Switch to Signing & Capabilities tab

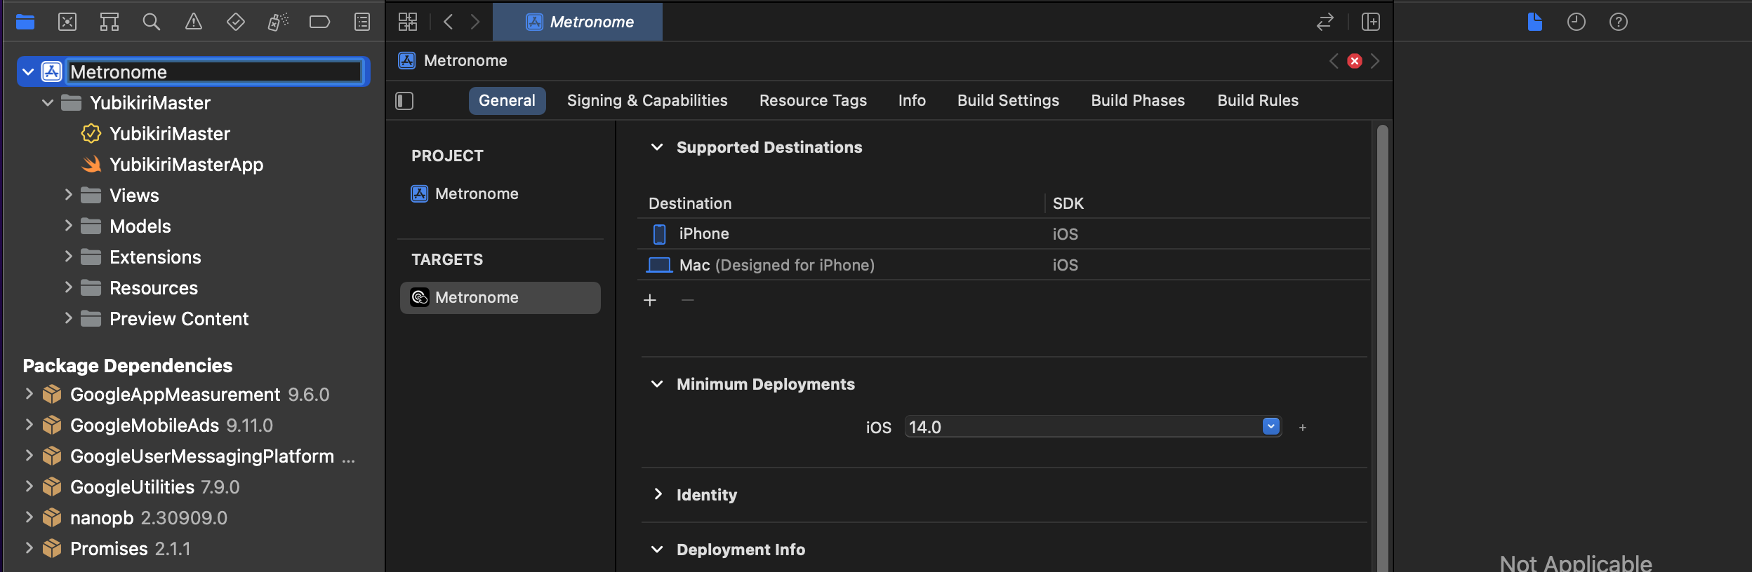(647, 101)
